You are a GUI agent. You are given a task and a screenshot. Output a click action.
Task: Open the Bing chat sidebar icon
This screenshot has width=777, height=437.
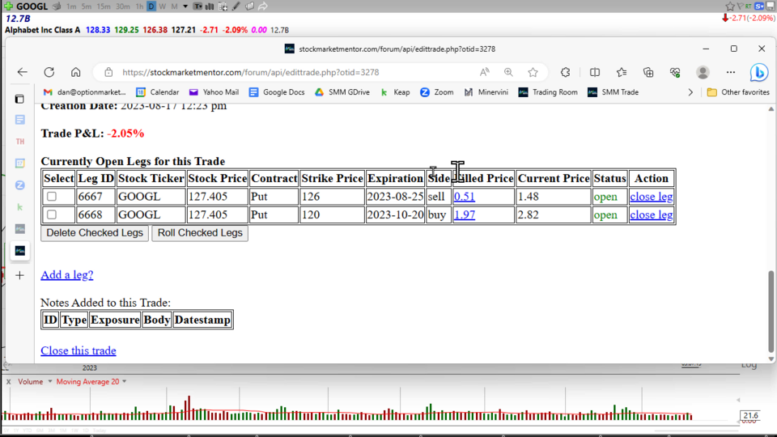pyautogui.click(x=758, y=72)
